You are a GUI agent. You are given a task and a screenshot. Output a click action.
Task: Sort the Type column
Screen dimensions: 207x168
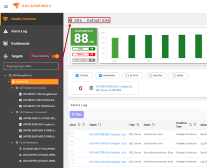(x=138, y=124)
